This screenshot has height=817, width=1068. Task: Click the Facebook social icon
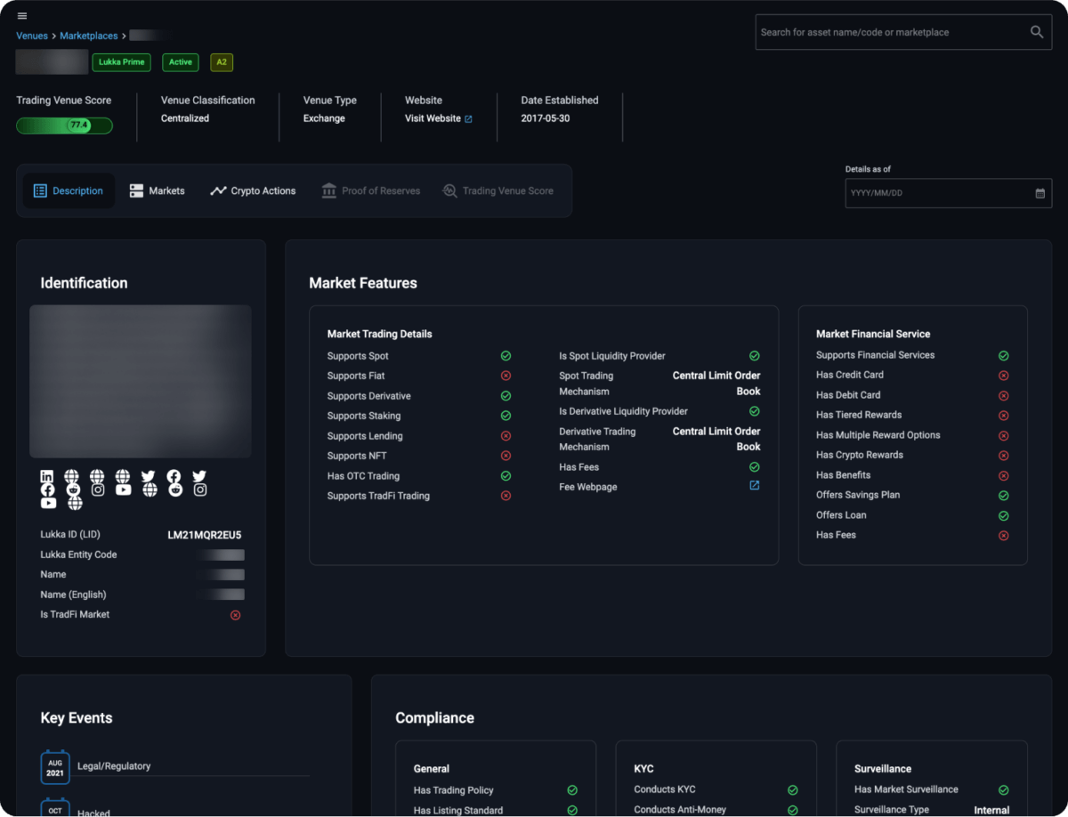coord(47,489)
